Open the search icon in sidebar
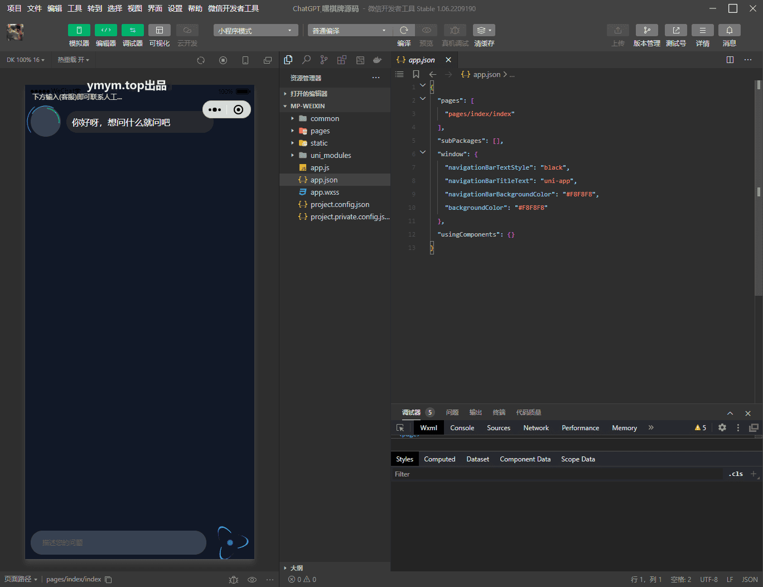 [306, 60]
